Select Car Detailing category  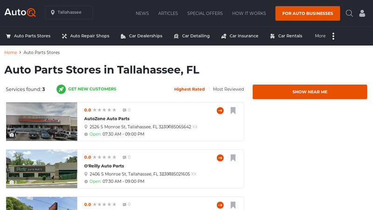coord(196,36)
